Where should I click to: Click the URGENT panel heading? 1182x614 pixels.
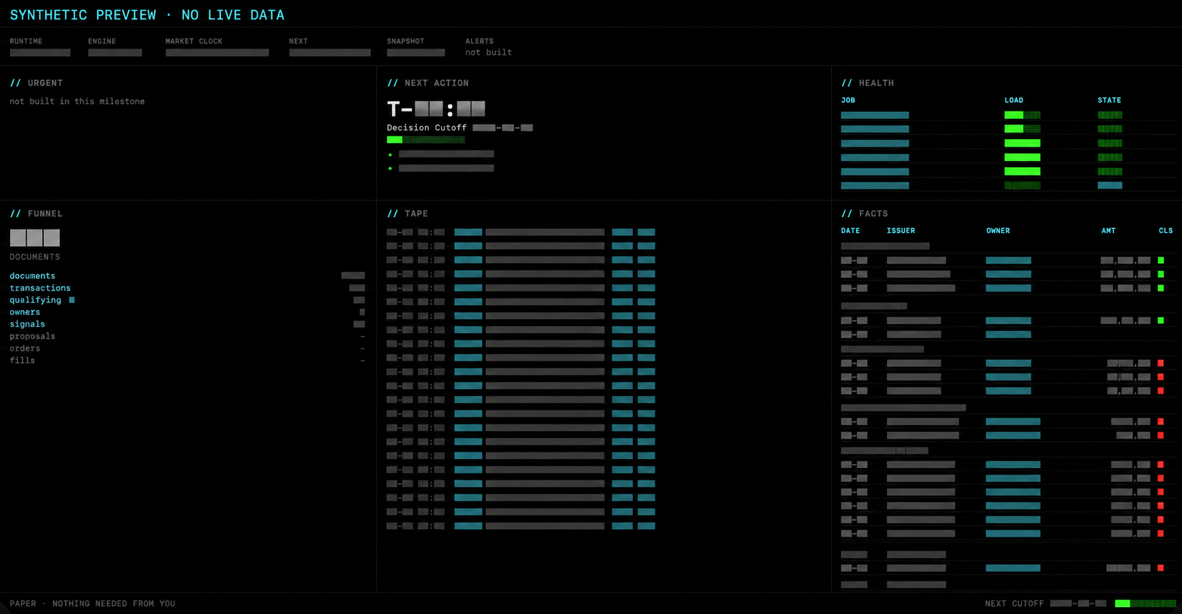click(x=37, y=83)
